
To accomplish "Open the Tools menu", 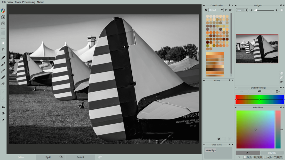I will [18, 2].
